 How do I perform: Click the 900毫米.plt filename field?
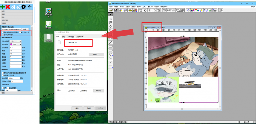(x=86, y=43)
